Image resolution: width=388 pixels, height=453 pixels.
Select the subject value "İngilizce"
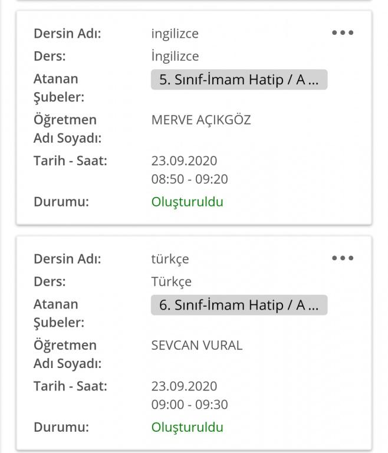pos(175,57)
